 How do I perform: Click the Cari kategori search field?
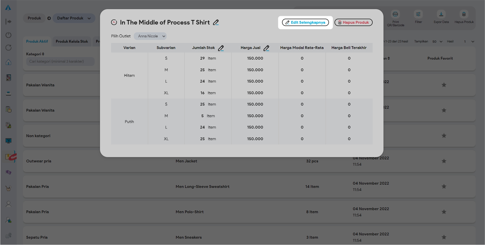pyautogui.click(x=60, y=61)
